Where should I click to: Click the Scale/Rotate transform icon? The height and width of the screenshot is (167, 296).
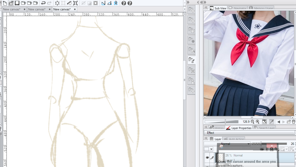click(75, 3)
